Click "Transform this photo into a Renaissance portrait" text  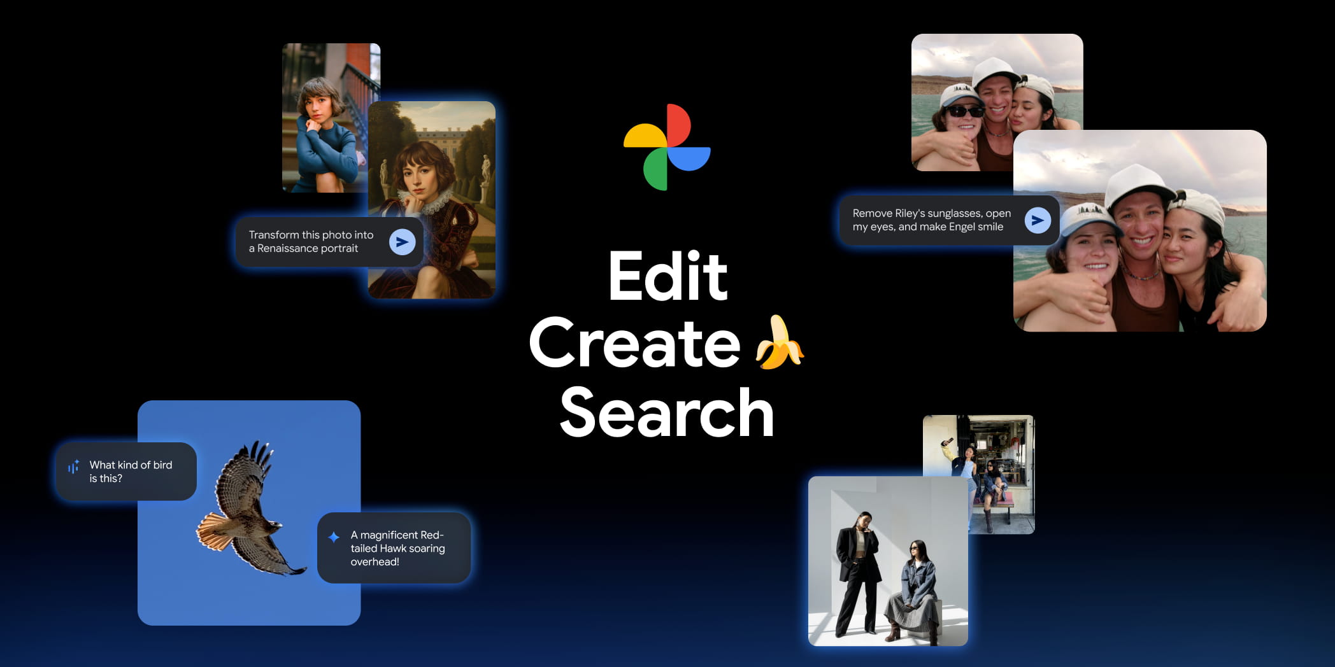[311, 242]
